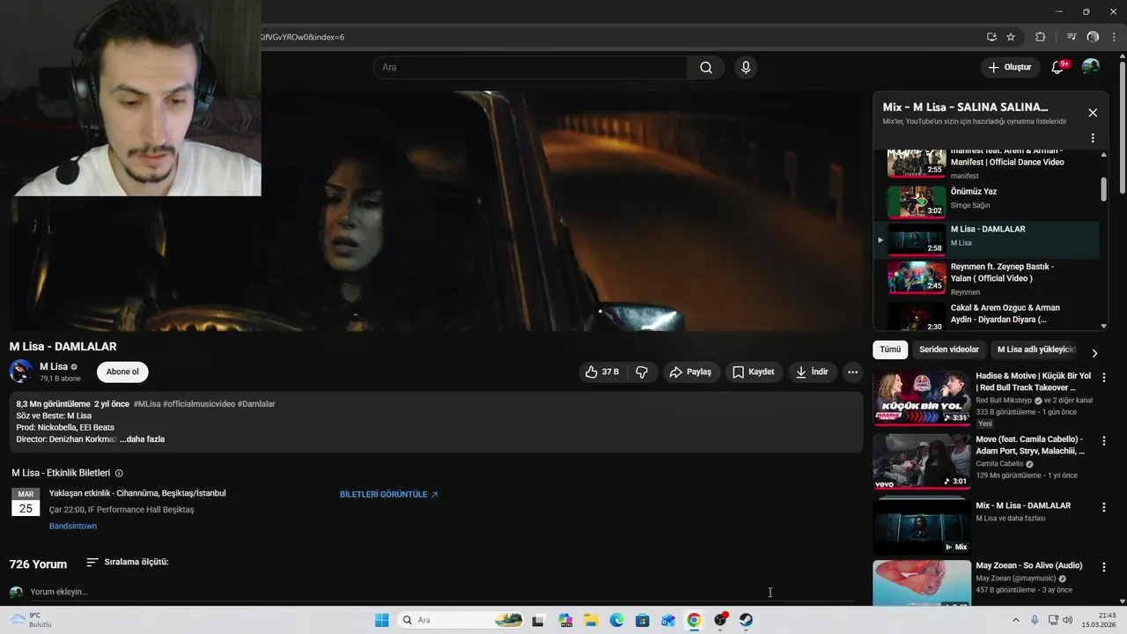Open File Explorer from taskbar
Image resolution: width=1127 pixels, height=634 pixels.
[591, 620]
